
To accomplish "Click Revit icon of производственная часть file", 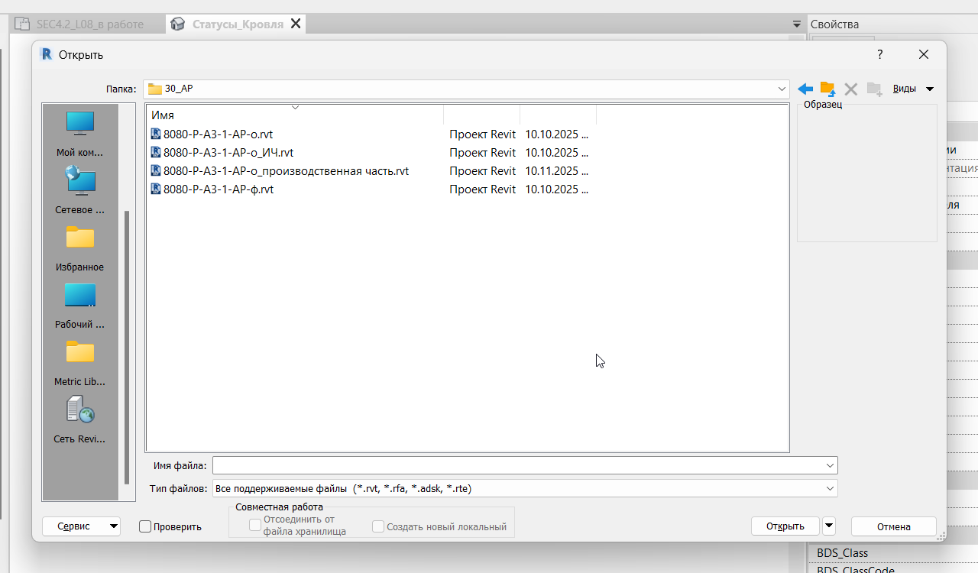I will [x=156, y=171].
